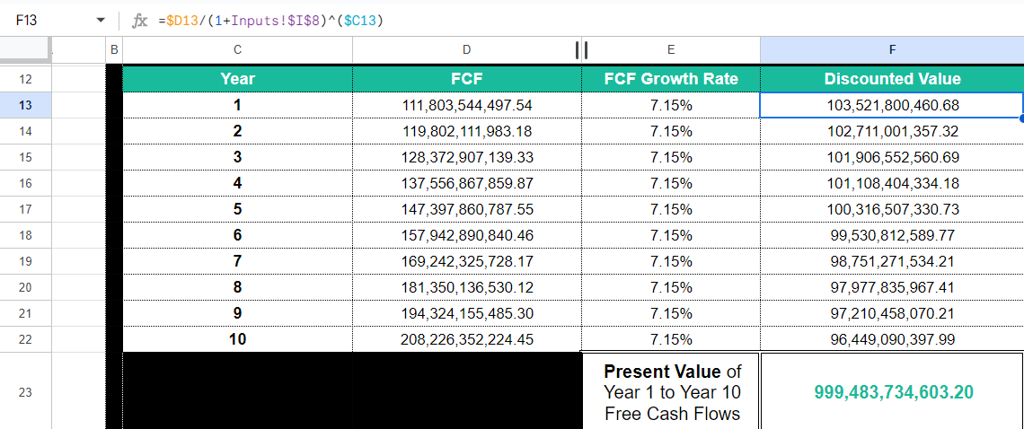This screenshot has height=429, width=1024.
Task: Click the FCF Growth Rate header cell
Action: [671, 79]
